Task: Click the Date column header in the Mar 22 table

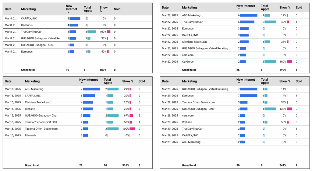Action: pos(165,7)
